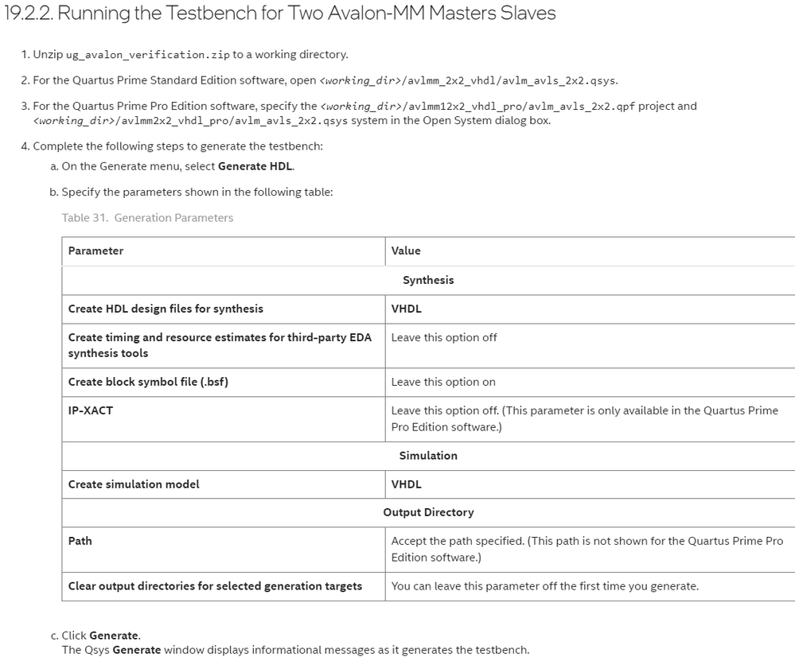Image resolution: width=795 pixels, height=661 pixels.
Task: Click the bold Generate word in step c
Action: click(x=115, y=636)
